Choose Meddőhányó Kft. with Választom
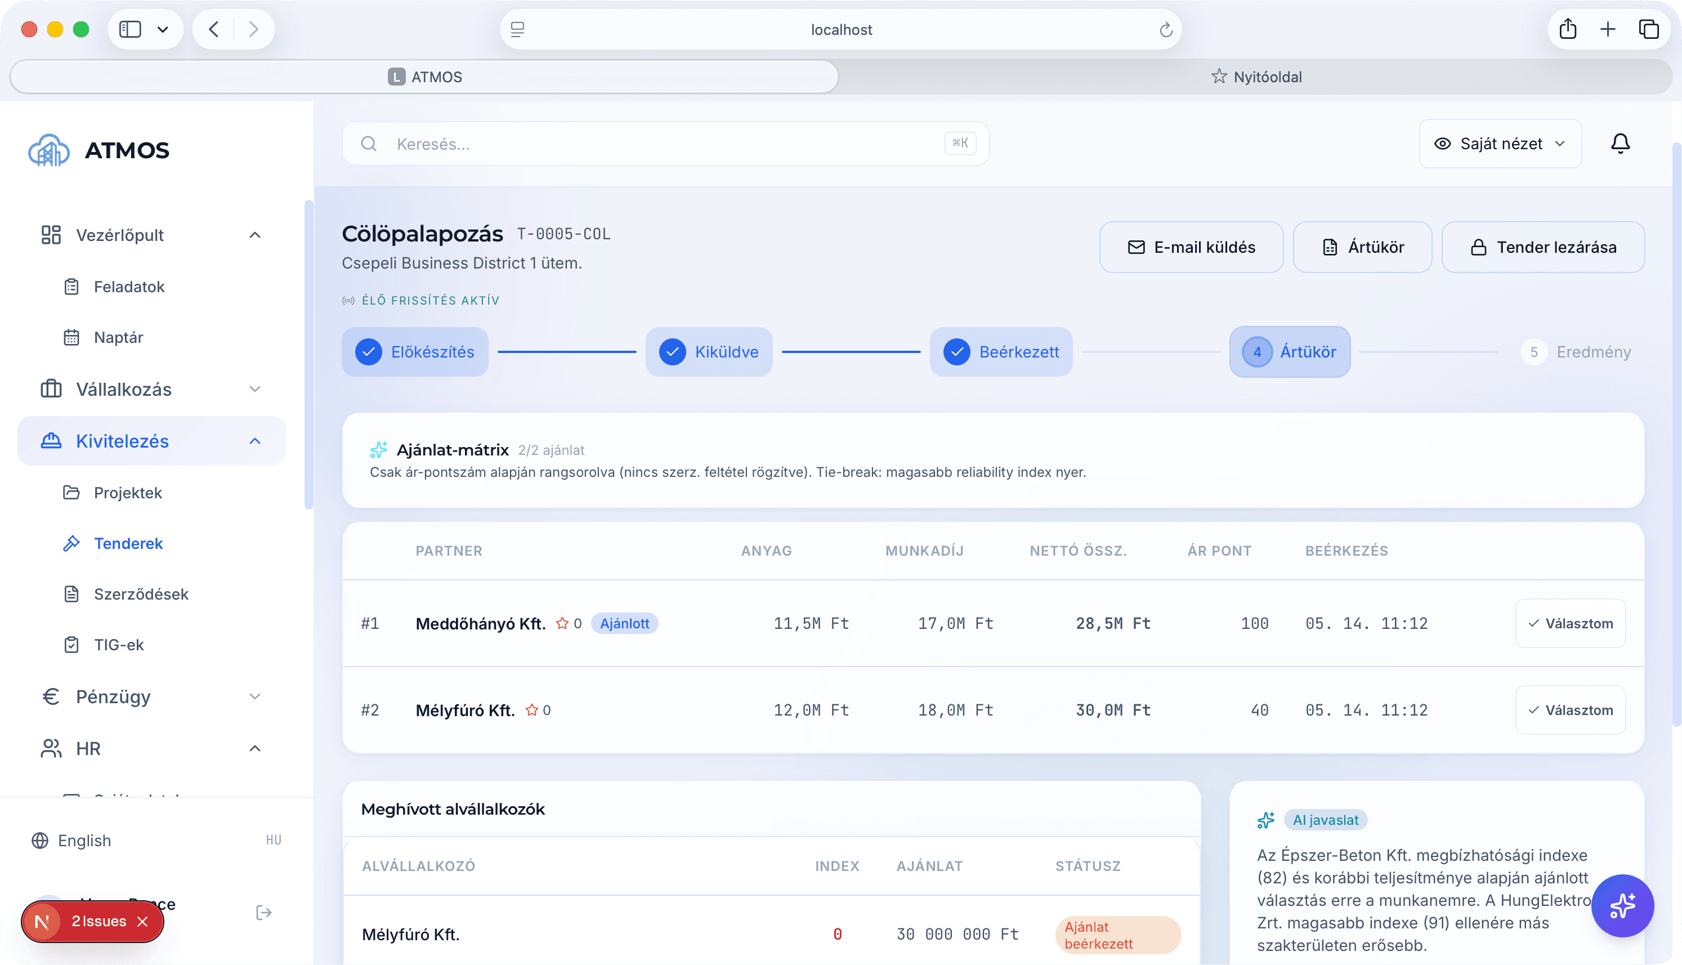This screenshot has width=1682, height=965. [x=1570, y=624]
